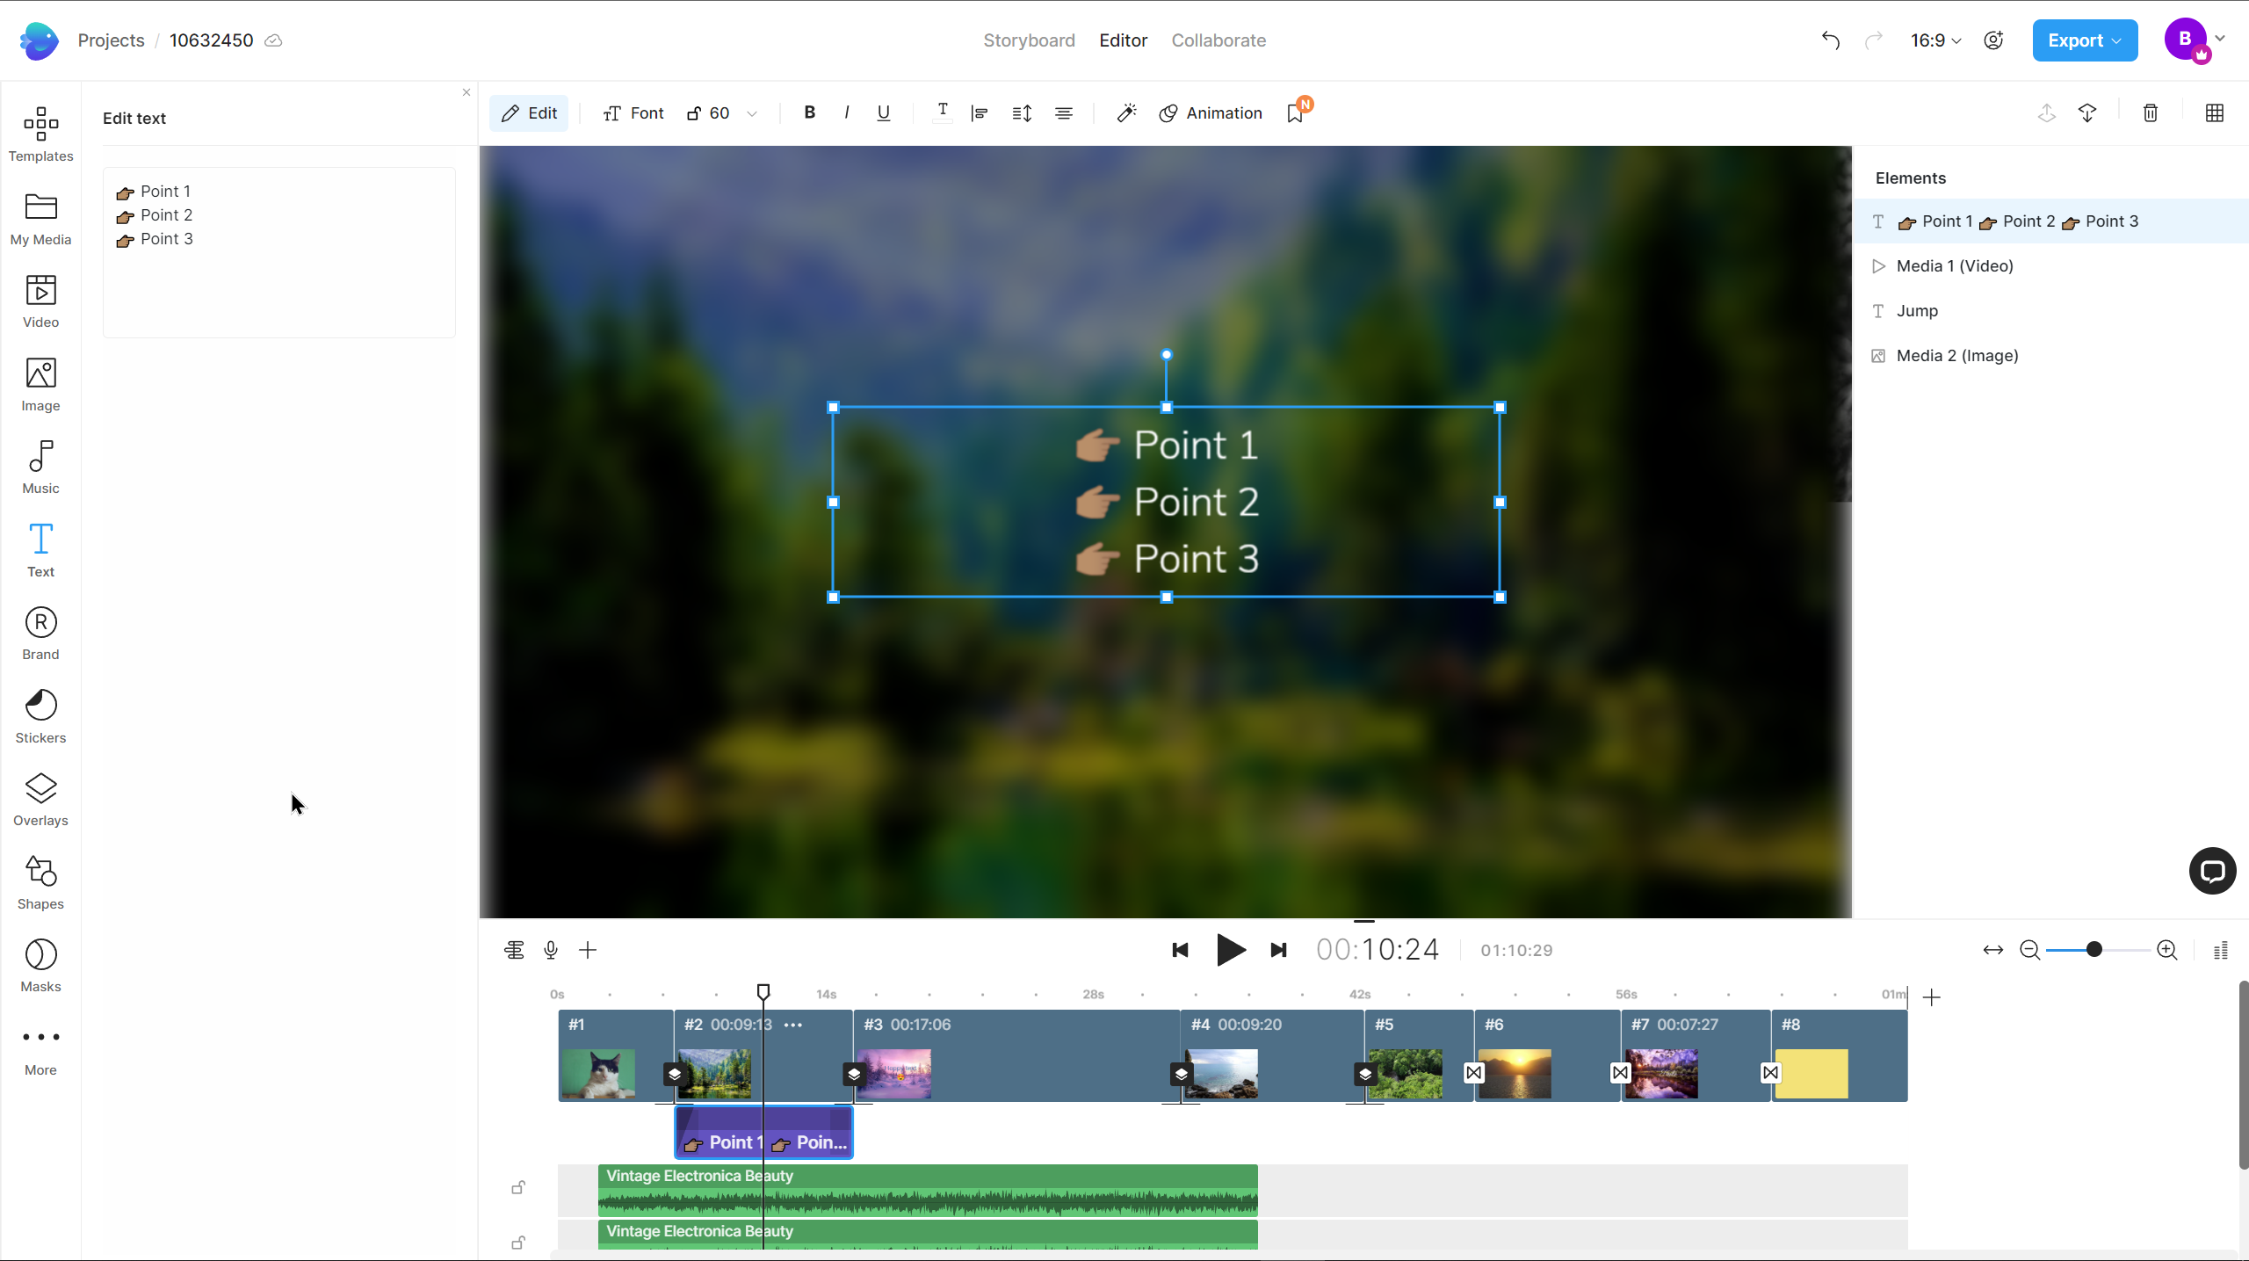The width and height of the screenshot is (2249, 1261).
Task: Click the magic wand effects icon
Action: coord(1126,112)
